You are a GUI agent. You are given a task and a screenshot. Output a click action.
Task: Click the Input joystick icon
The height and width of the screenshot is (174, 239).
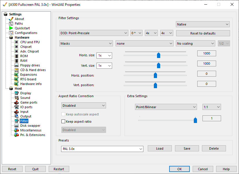point(17,112)
